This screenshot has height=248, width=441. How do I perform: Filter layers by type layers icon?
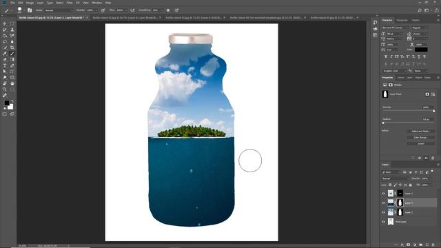tap(416, 172)
